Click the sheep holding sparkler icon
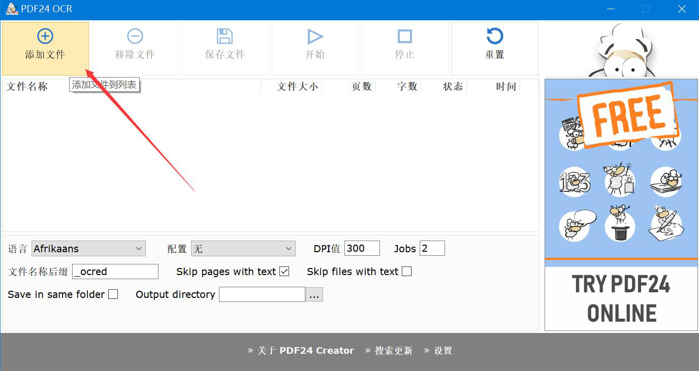 pyautogui.click(x=620, y=180)
